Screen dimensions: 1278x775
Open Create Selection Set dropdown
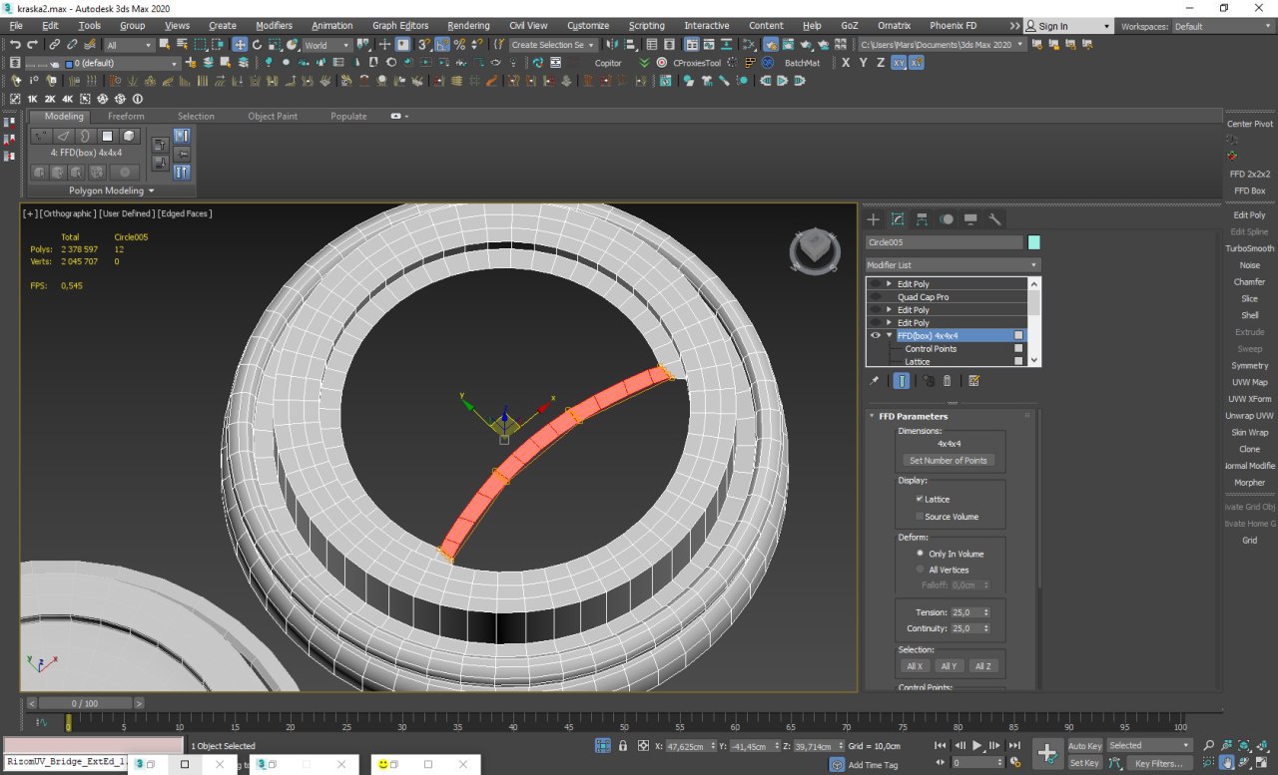tap(553, 45)
